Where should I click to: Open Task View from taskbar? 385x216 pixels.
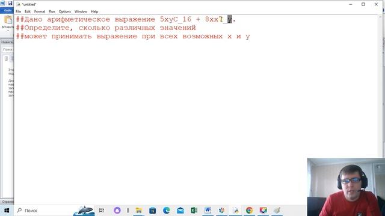click(x=102, y=211)
